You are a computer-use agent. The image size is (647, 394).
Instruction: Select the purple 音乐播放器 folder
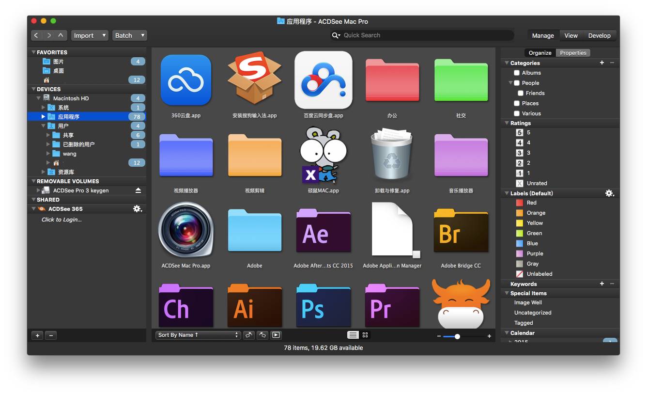[x=461, y=156]
